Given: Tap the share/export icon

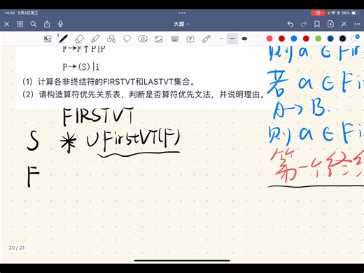Looking at the screenshot, I should pos(47,24).
